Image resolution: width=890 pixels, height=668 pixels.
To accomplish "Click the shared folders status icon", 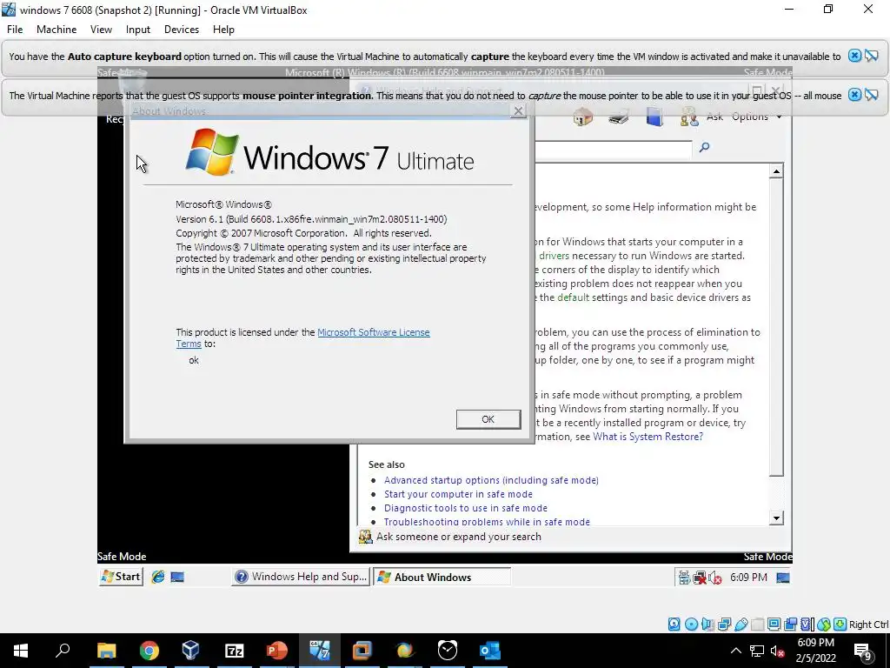I will click(757, 625).
